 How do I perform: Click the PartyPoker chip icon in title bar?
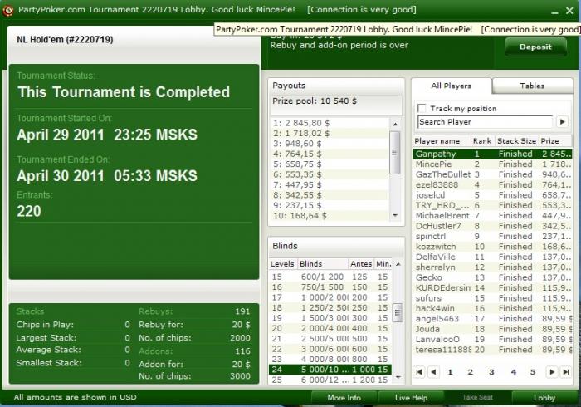click(7, 10)
